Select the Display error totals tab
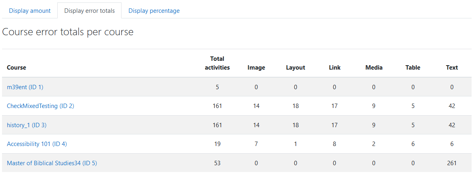The height and width of the screenshot is (174, 474). click(x=89, y=11)
